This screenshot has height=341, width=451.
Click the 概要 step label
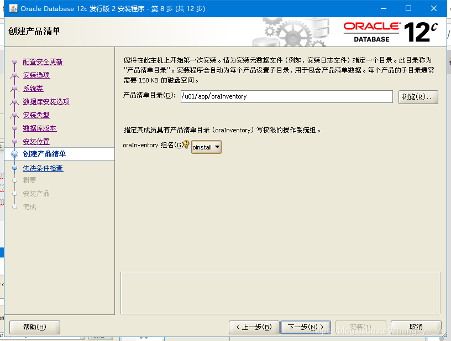tap(30, 180)
